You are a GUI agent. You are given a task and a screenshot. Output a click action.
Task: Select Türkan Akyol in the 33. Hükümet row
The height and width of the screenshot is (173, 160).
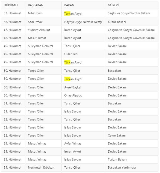[x=73, y=14]
